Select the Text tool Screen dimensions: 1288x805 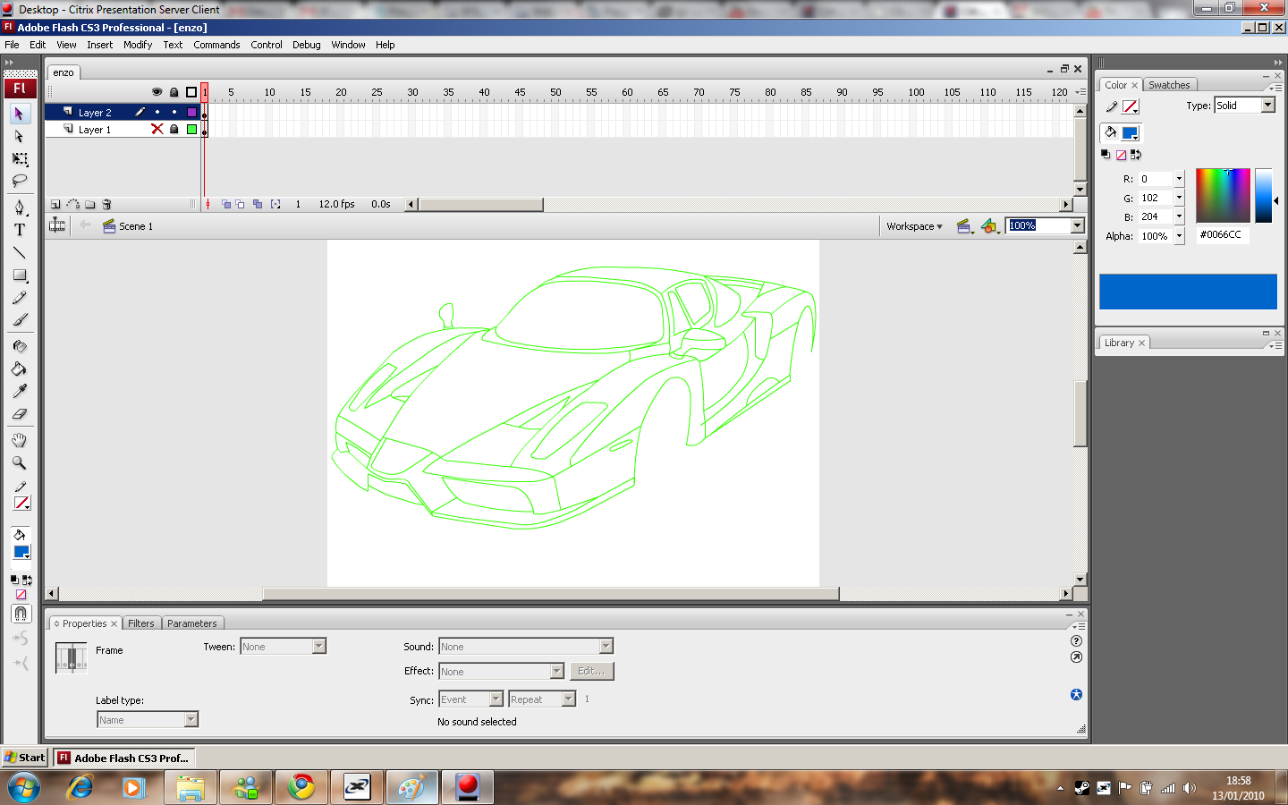19,230
